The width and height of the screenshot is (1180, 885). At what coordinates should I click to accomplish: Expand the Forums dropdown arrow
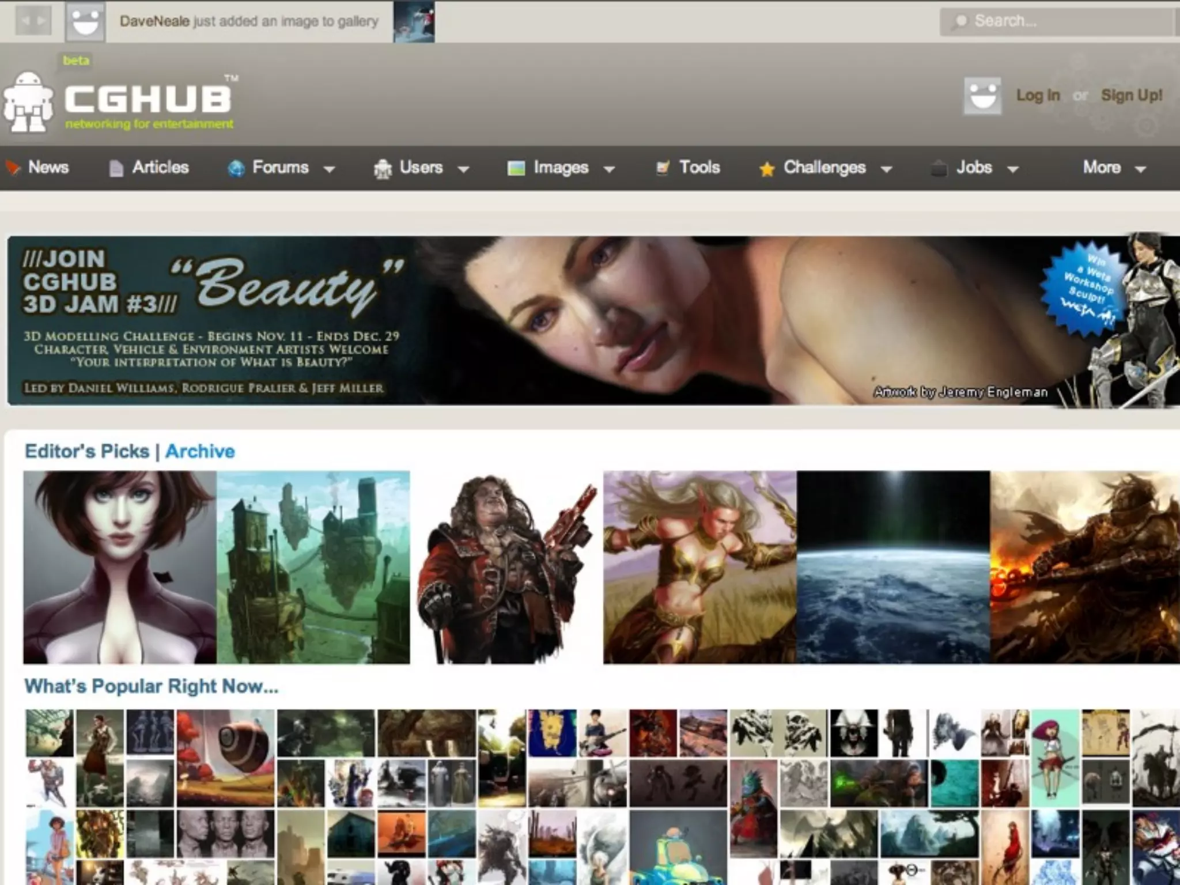point(329,169)
